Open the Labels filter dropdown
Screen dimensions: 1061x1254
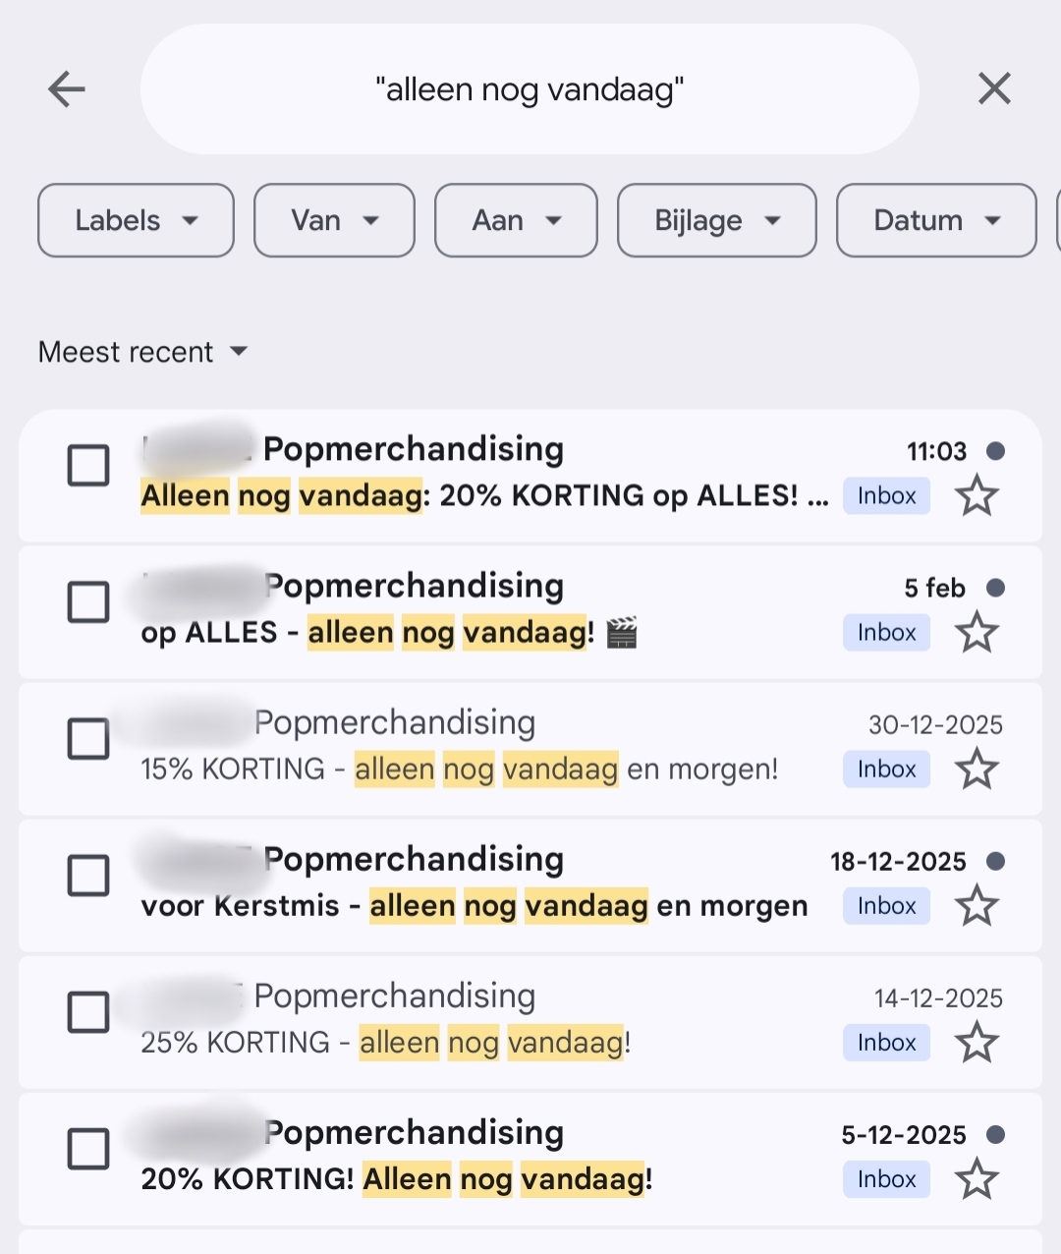point(136,220)
